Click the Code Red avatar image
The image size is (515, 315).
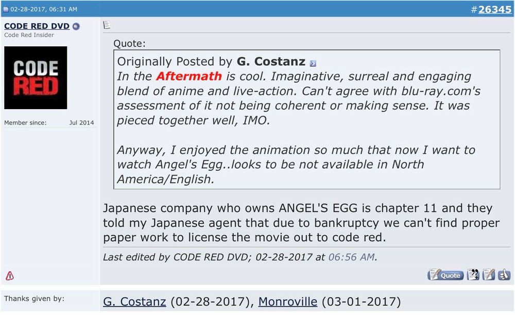point(36,78)
